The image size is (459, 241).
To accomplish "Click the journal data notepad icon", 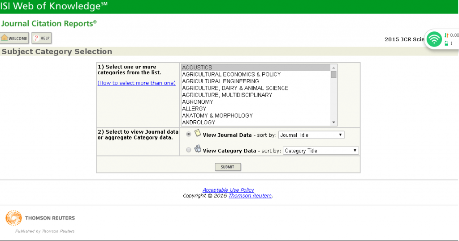I will (x=198, y=133).
